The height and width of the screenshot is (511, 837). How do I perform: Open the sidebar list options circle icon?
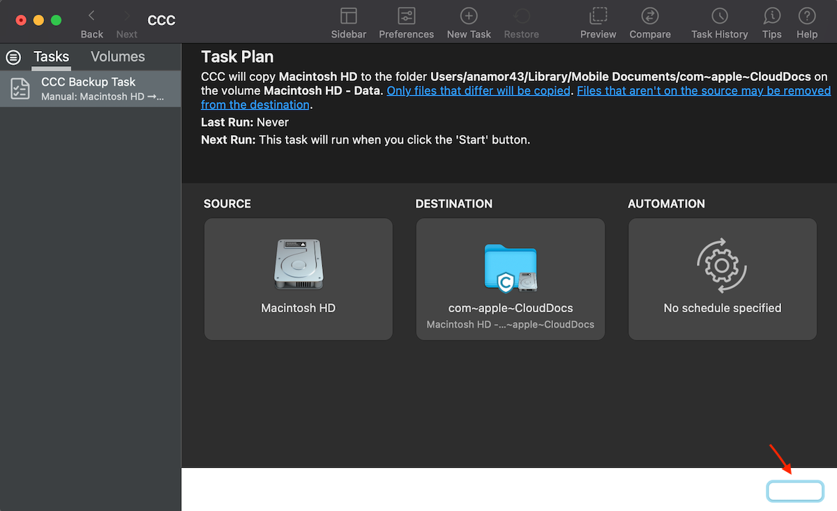(x=13, y=57)
